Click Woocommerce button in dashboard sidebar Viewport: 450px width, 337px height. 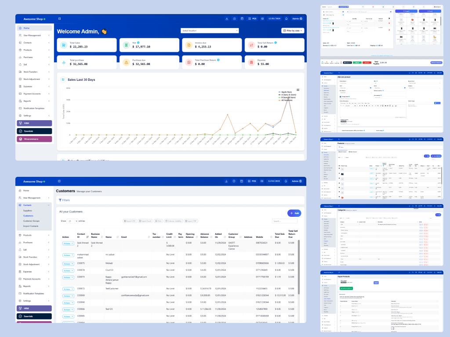click(x=34, y=139)
